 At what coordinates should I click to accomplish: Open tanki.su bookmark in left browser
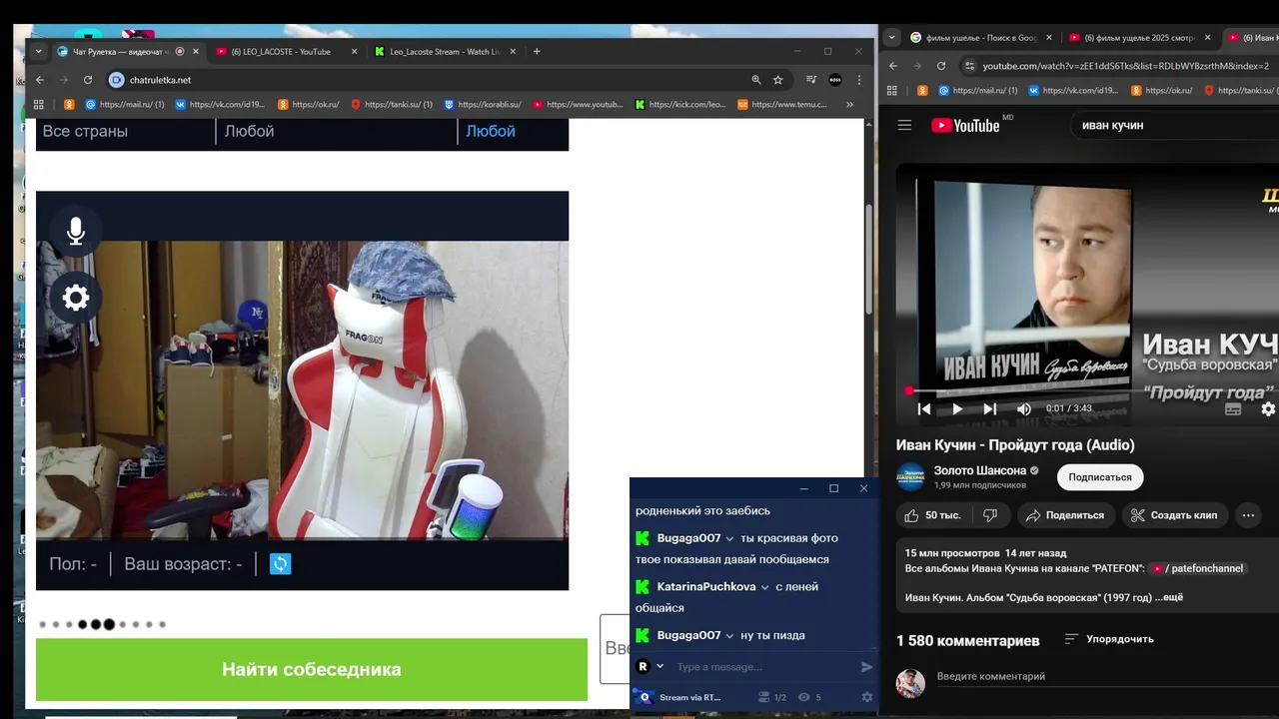point(391,104)
